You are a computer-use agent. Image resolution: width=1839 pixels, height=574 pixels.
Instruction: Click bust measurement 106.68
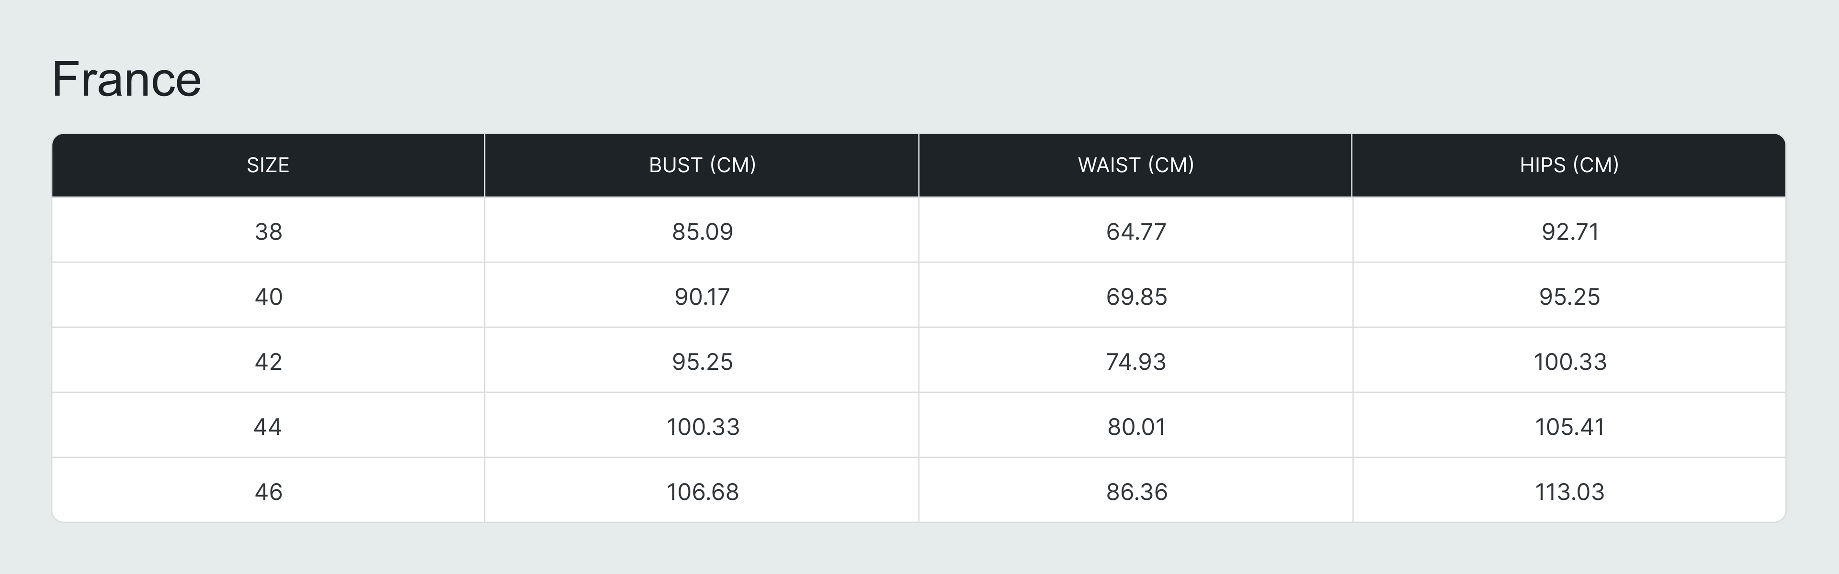[703, 491]
